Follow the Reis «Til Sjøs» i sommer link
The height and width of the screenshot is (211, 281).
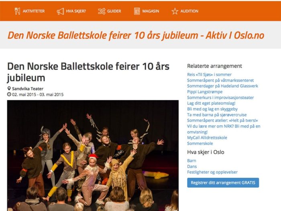pyautogui.click(x=209, y=75)
